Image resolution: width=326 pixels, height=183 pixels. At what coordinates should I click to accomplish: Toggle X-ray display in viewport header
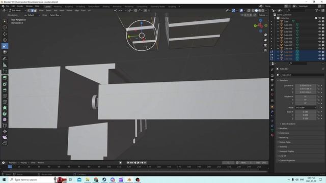coord(249,10)
